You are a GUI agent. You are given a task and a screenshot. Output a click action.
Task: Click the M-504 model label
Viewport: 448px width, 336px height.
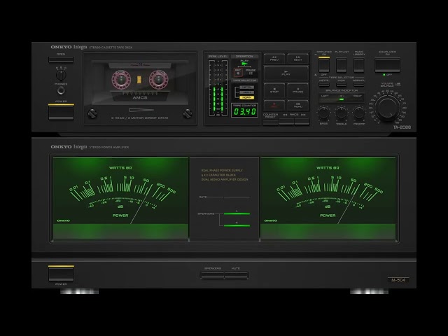point(398,280)
